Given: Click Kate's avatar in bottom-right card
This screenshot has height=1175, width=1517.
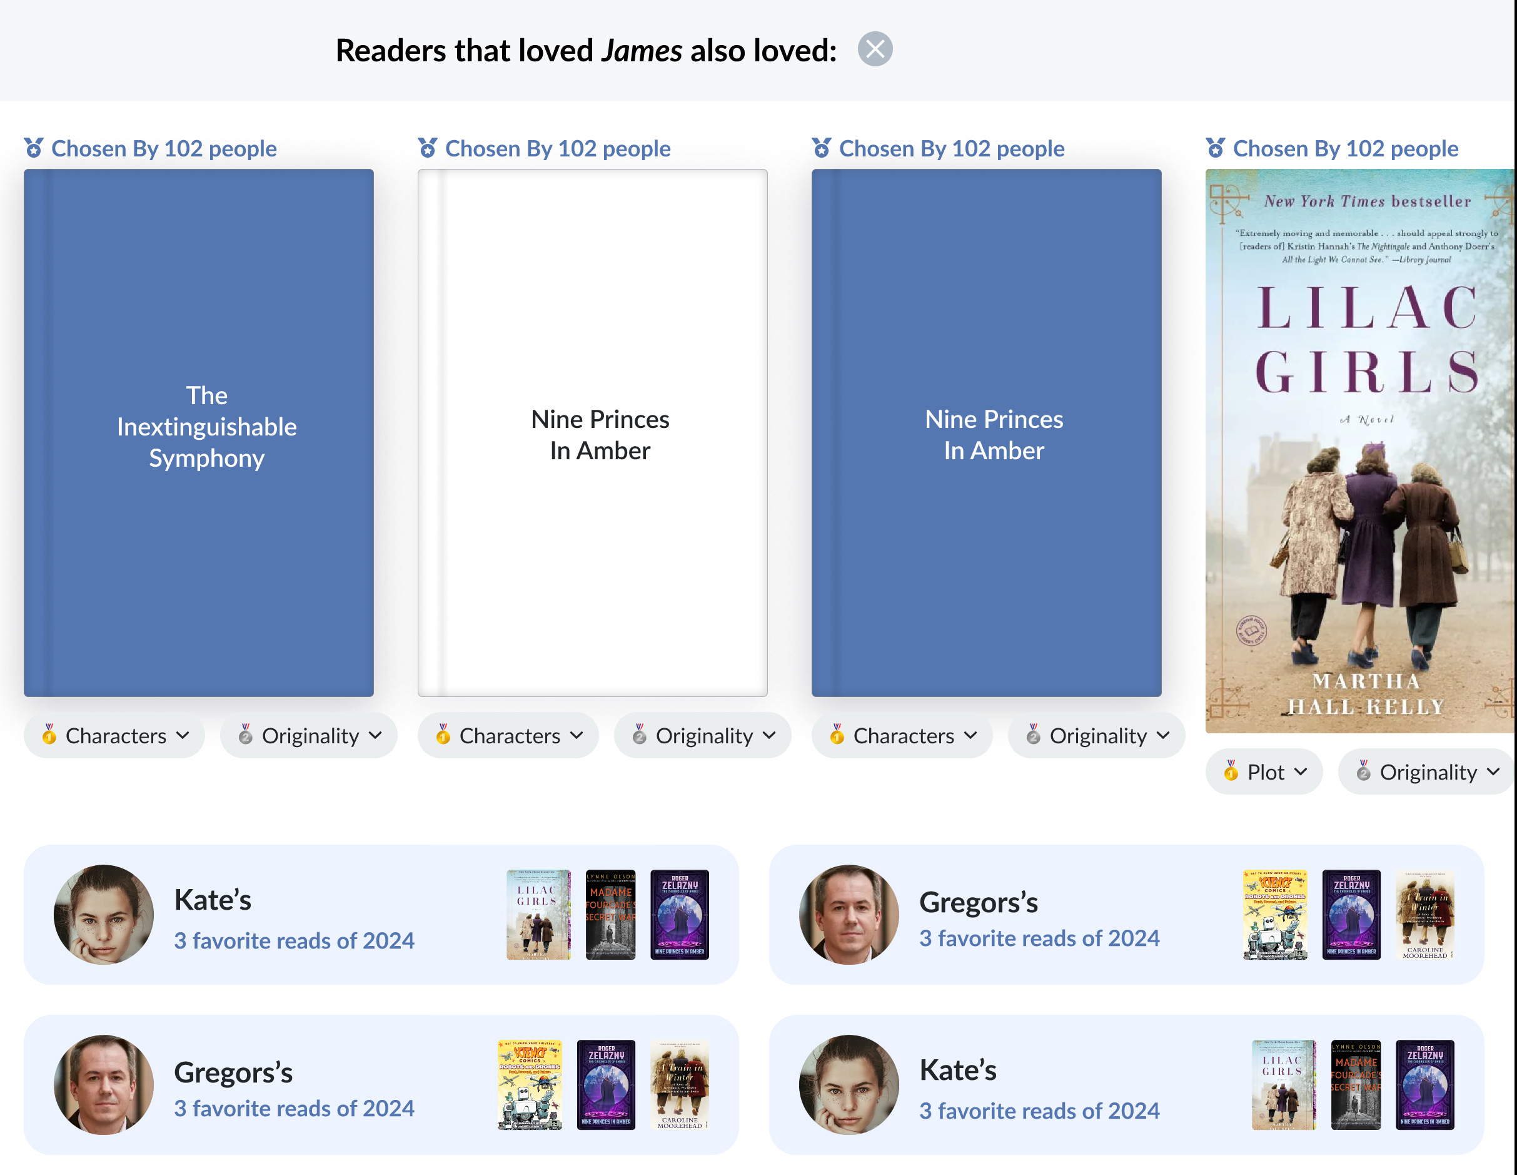Looking at the screenshot, I should point(849,1084).
